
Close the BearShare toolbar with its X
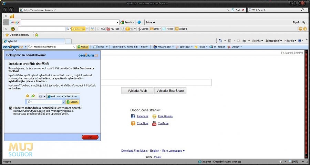click(x=6, y=29)
